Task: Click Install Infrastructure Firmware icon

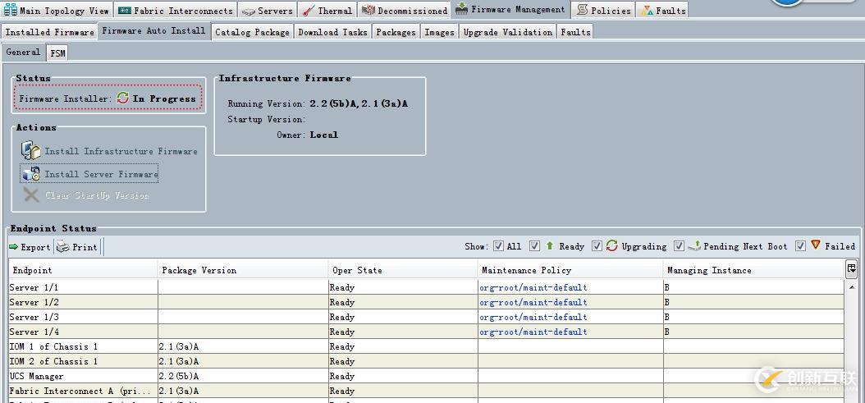Action: (30, 151)
